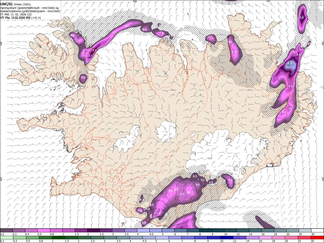The width and height of the screenshot is (324, 243).
Task: Click the 0.9 precipitation value on the map
Action: [x=284, y=112]
